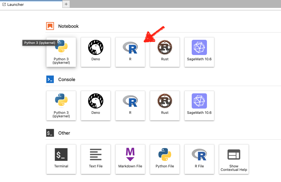281x182 pixels.
Task: Open the Rust console
Action: (165, 106)
